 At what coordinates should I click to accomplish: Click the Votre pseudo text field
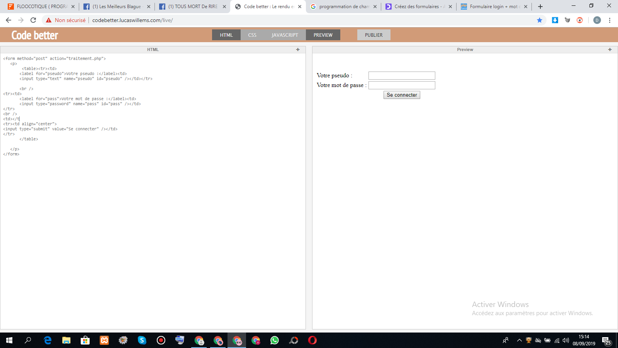402,76
